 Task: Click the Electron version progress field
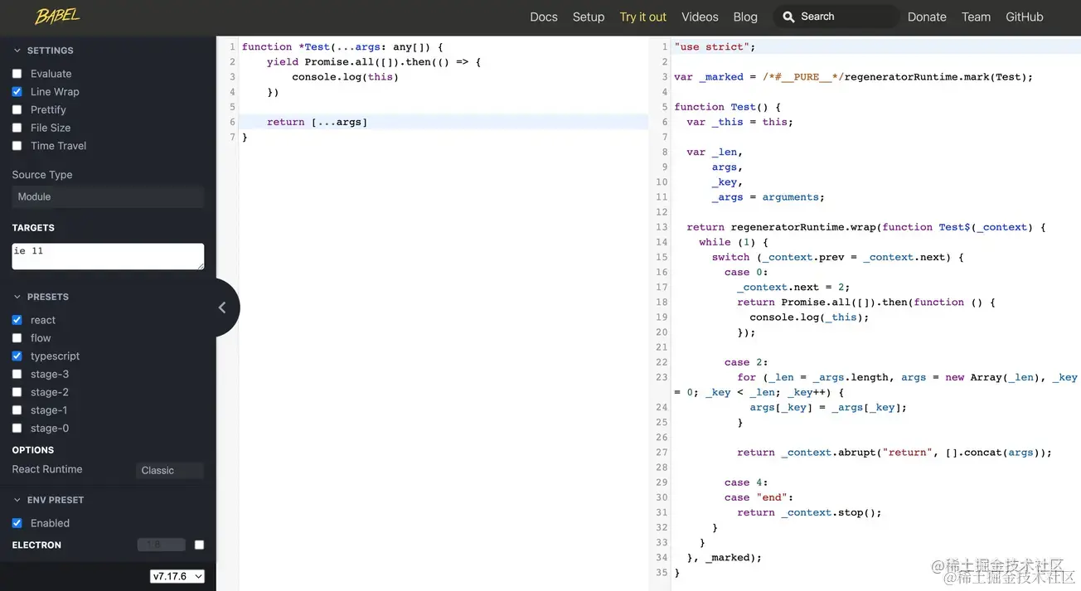161,545
